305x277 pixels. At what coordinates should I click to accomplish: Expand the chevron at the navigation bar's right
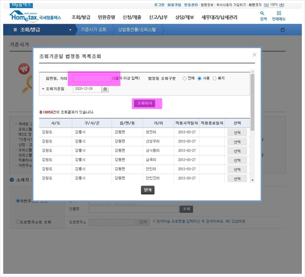coord(283,30)
